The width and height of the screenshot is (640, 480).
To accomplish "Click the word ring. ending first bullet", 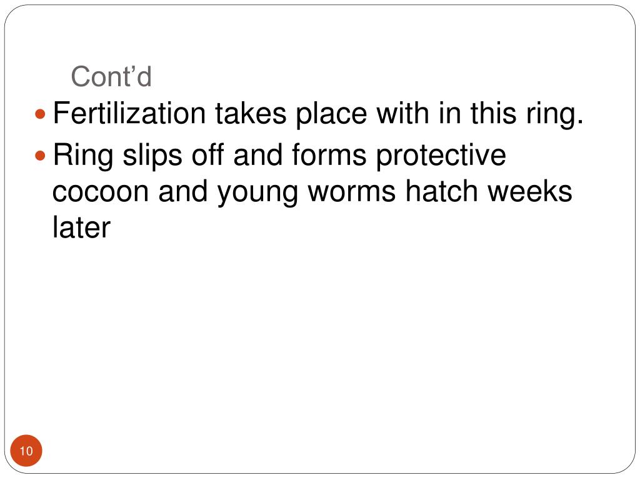I will pos(555,115).
